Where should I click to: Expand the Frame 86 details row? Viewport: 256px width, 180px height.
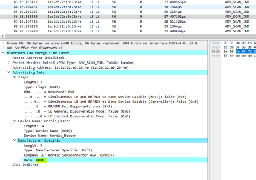point(3,44)
